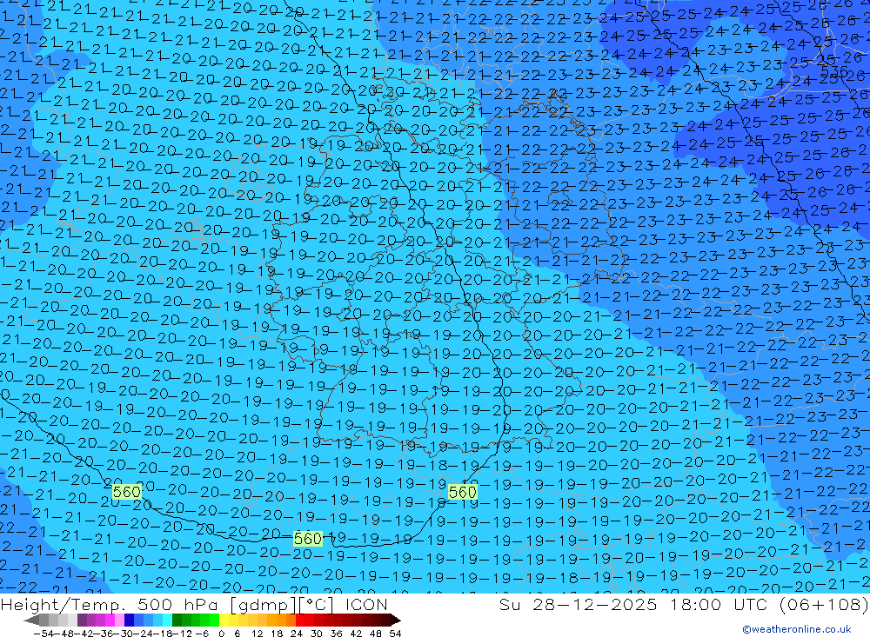The image size is (870, 637).
Task: Choose the dark blue swatch in the legend
Action: click(130, 620)
